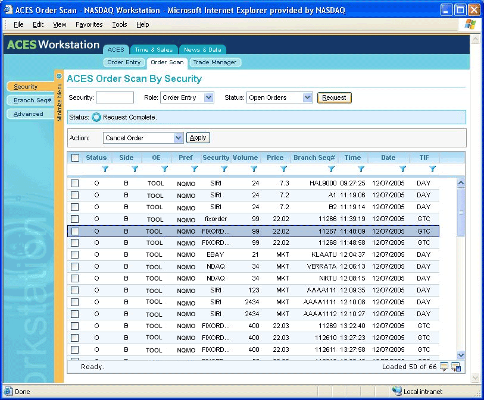484x400 pixels.
Task: Check the box for the VERRATA NDAQ order
Action: 74,266
